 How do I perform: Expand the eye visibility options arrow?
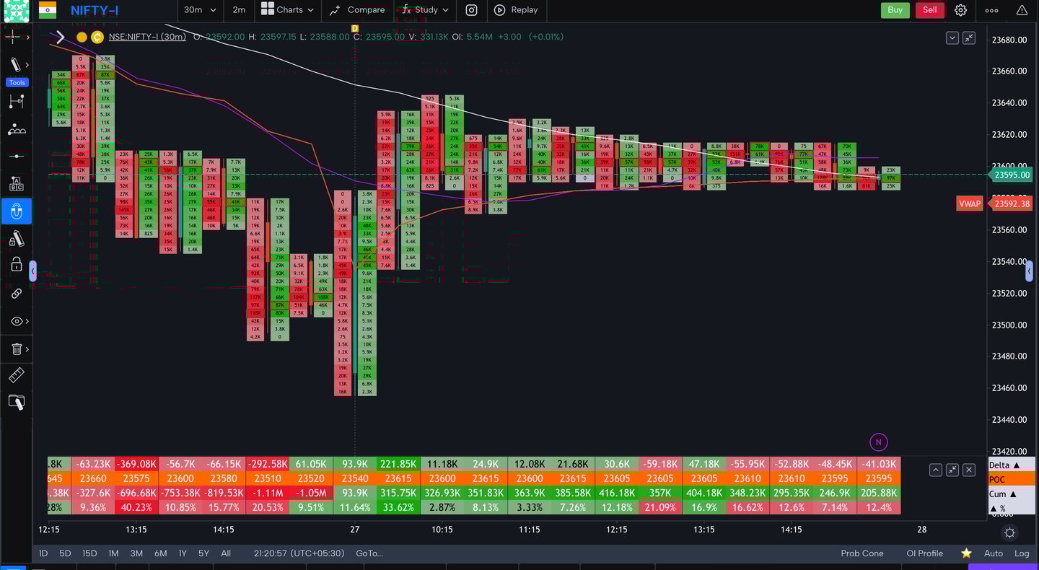(27, 321)
